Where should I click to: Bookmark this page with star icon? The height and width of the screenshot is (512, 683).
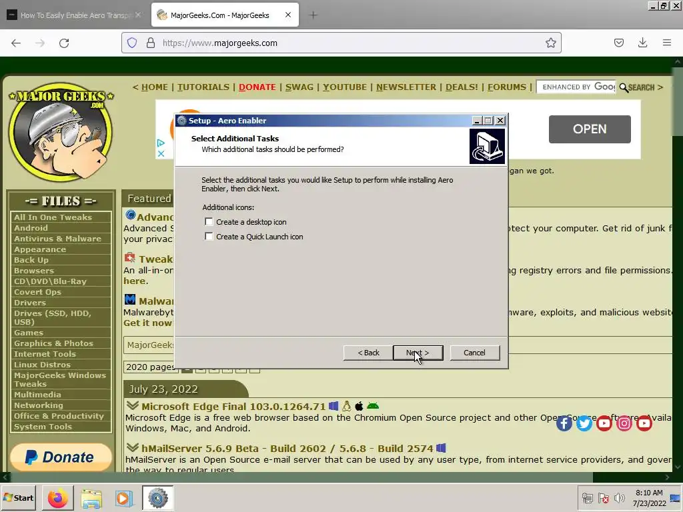pyautogui.click(x=550, y=43)
